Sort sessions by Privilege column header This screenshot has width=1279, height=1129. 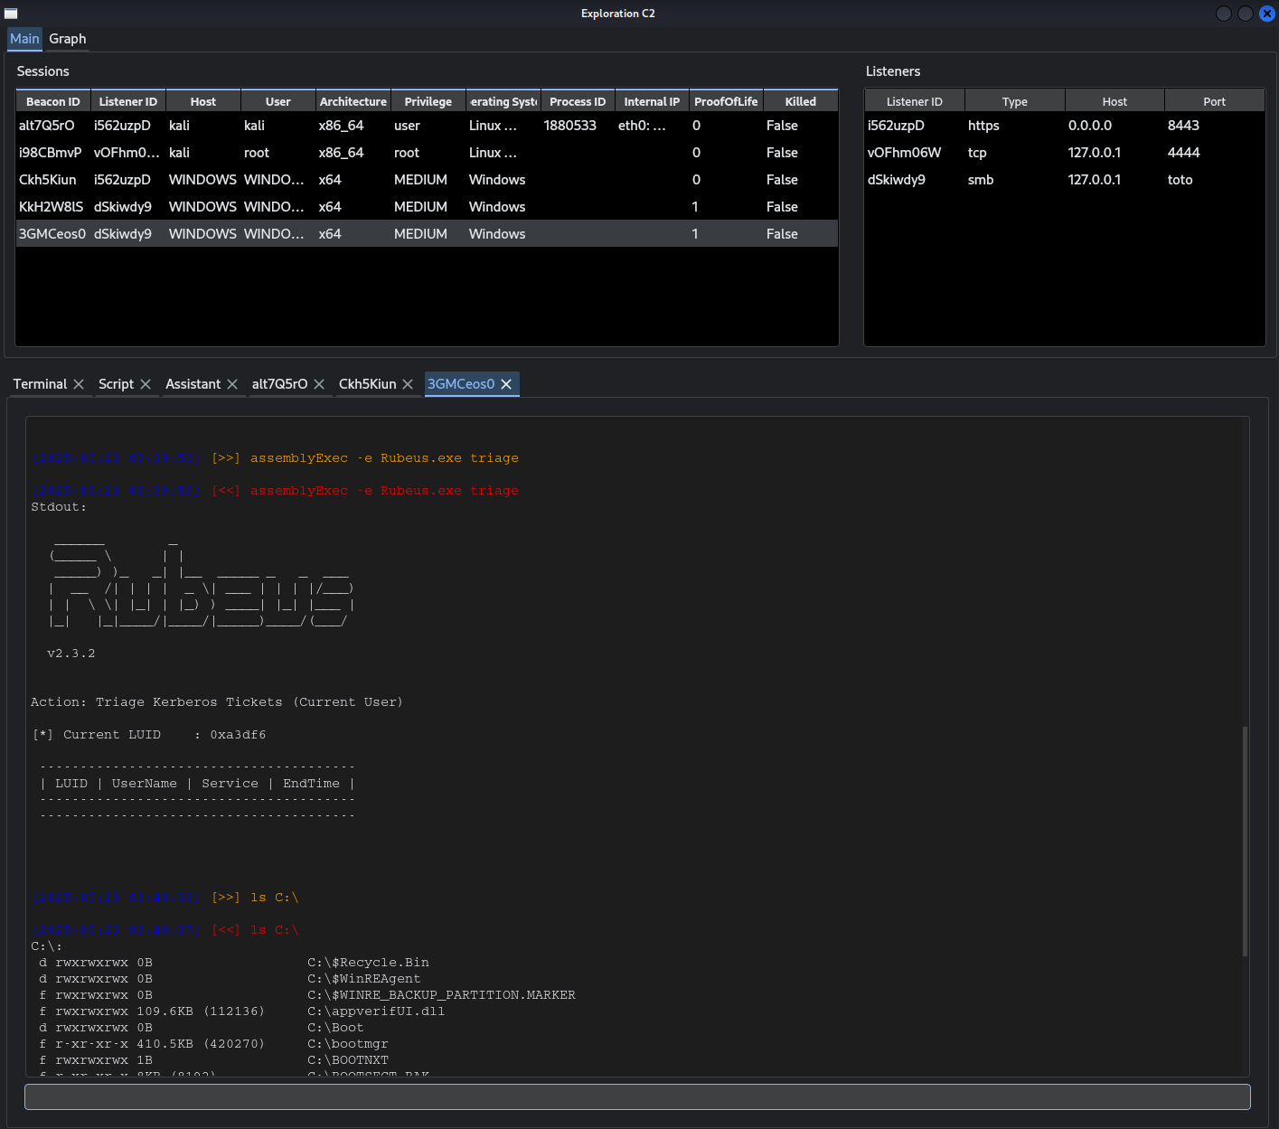click(x=428, y=101)
